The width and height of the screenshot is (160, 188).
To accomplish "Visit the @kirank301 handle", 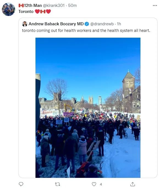I will 54,5.
